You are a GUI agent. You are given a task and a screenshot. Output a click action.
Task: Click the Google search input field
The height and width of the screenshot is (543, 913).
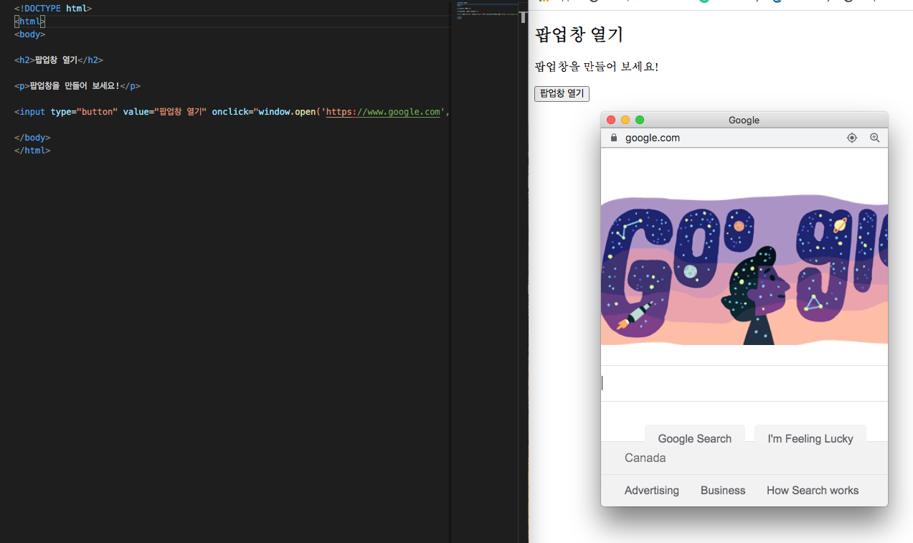[x=744, y=384]
